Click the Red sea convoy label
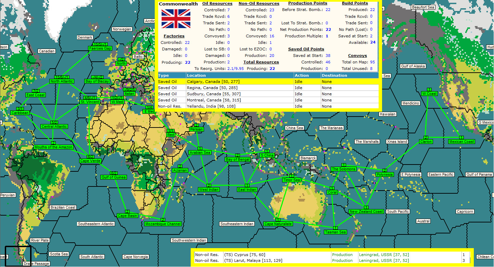The width and height of the screenshot is (494, 267). pos(171,135)
